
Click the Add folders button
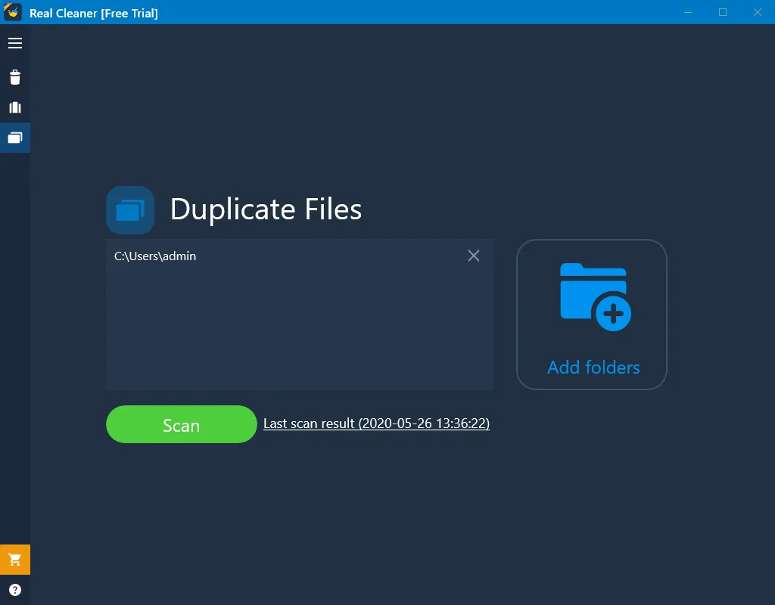tap(592, 315)
